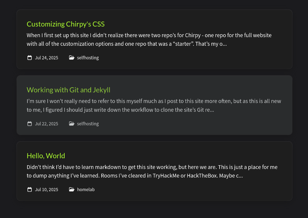The height and width of the screenshot is (218, 308).
Task: Open the Working with Git and Jekyll title
Action: pyautogui.click(x=68, y=90)
